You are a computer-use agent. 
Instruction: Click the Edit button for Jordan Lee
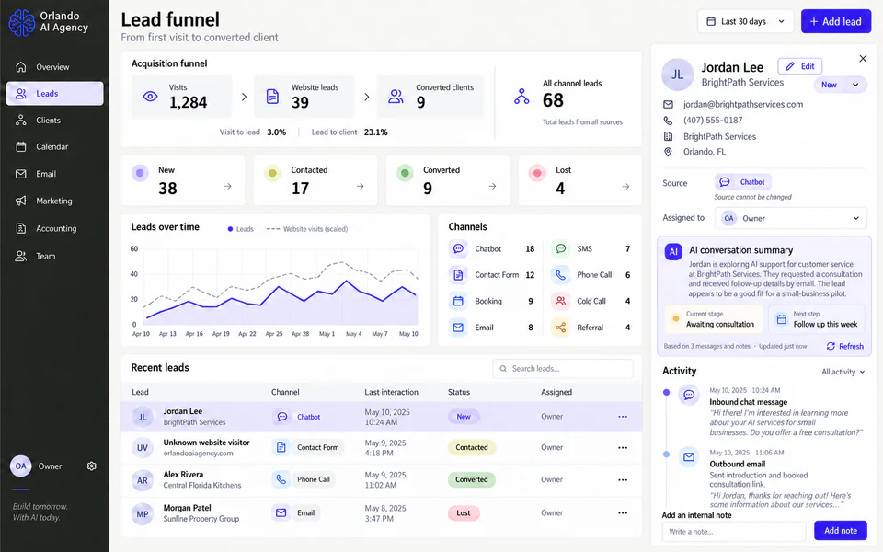click(799, 66)
